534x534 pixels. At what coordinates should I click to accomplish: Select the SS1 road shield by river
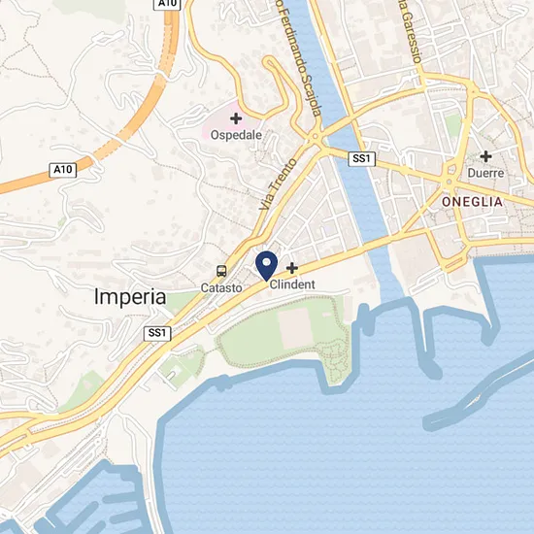point(362,158)
